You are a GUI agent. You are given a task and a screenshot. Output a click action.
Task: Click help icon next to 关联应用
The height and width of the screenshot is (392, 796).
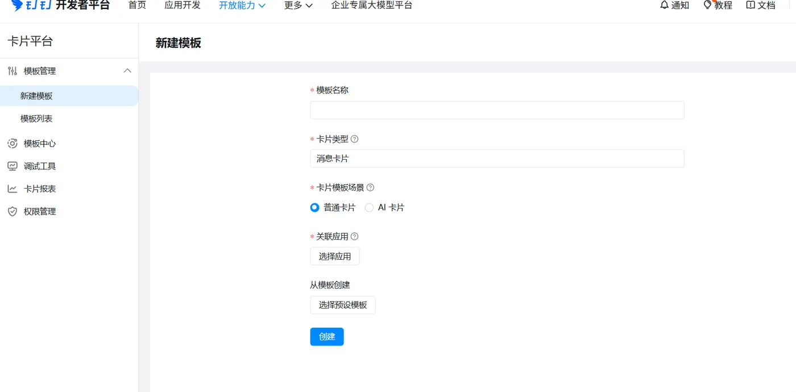(355, 236)
